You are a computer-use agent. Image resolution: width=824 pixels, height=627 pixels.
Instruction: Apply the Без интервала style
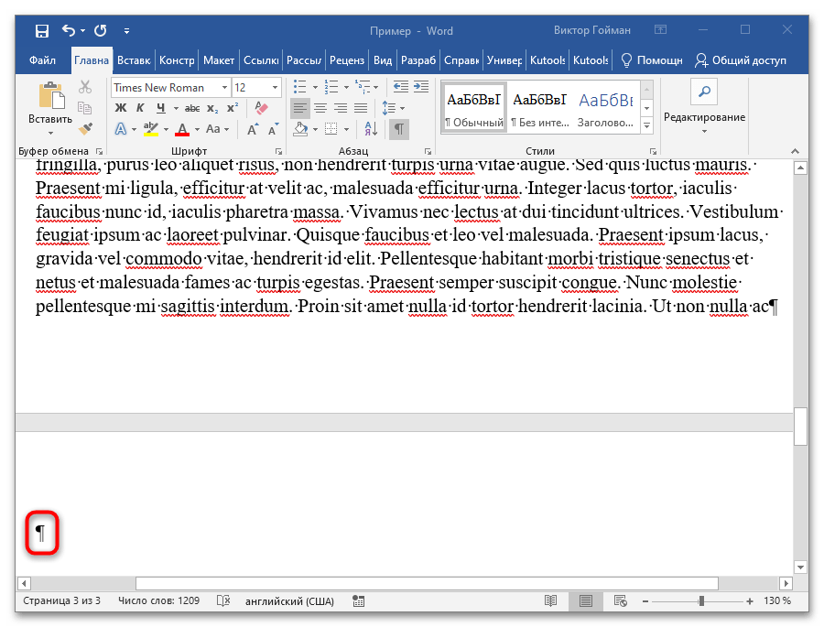point(539,108)
